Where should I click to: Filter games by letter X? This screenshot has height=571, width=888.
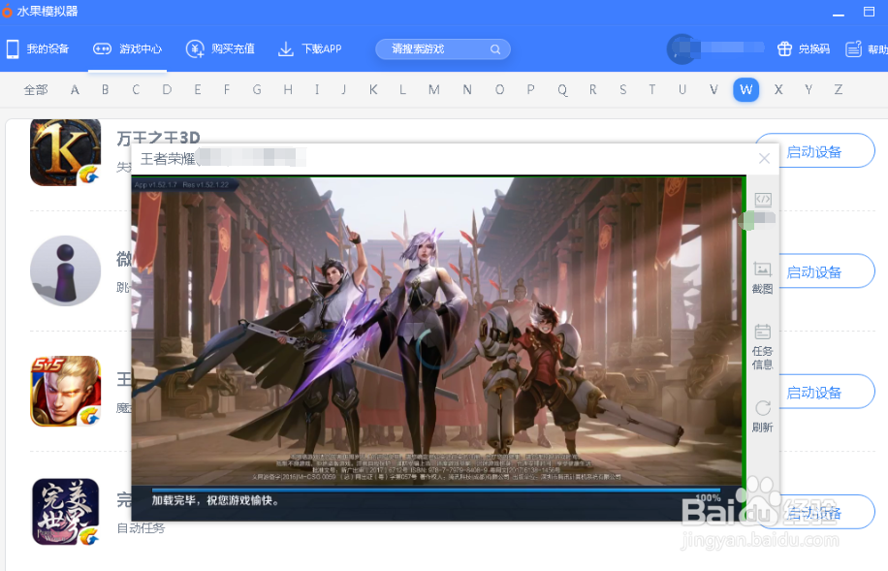click(778, 89)
